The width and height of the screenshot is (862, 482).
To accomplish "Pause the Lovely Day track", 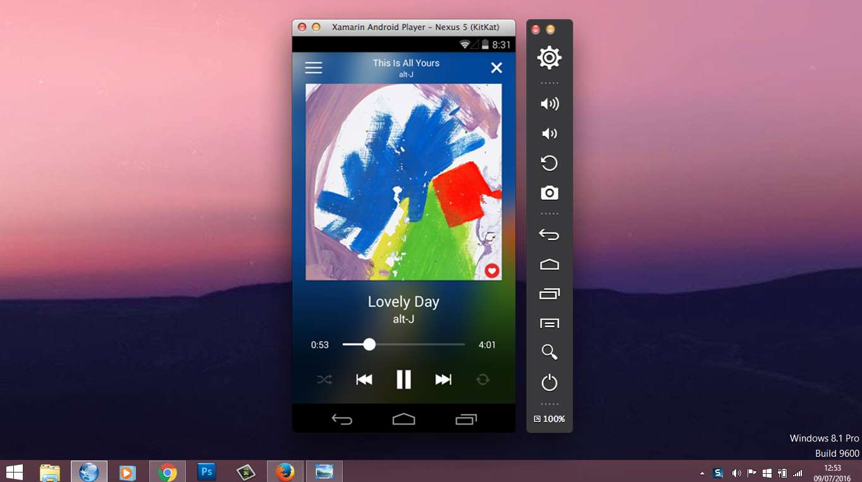I will pos(403,380).
